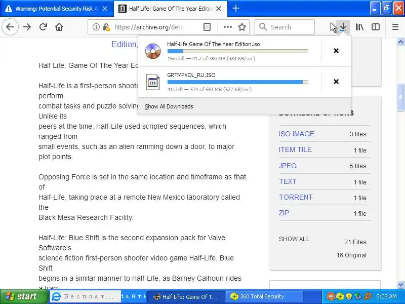Image resolution: width=405 pixels, height=304 pixels.
Task: Reload the current page
Action: tap(43, 27)
